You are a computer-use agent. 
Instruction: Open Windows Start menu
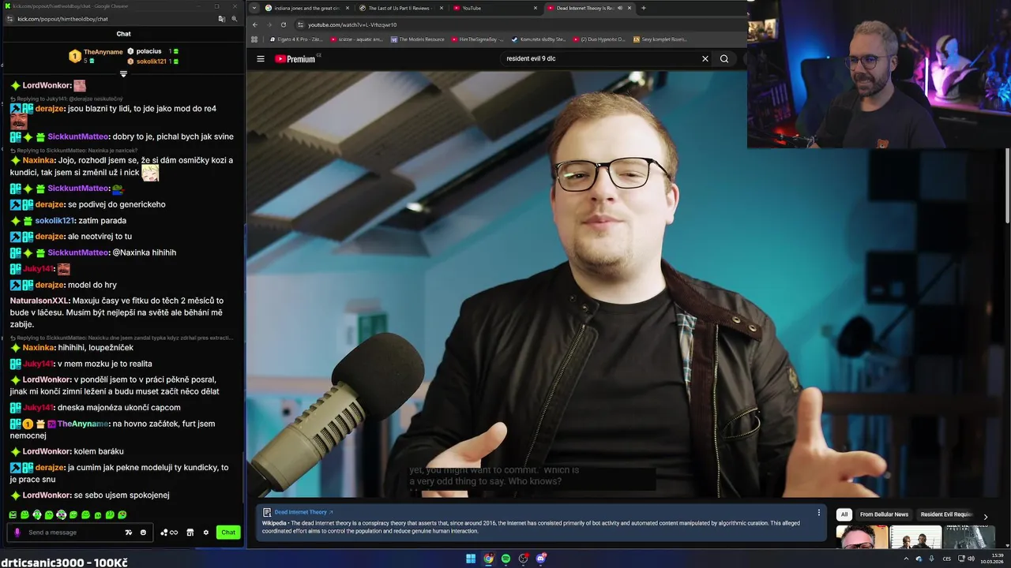pos(471,559)
